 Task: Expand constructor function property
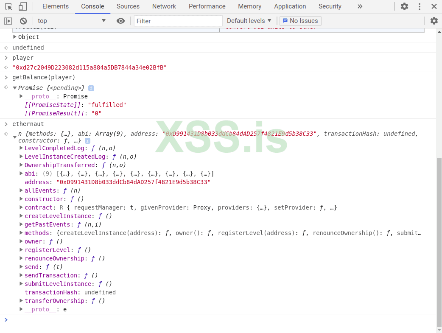(x=21, y=199)
